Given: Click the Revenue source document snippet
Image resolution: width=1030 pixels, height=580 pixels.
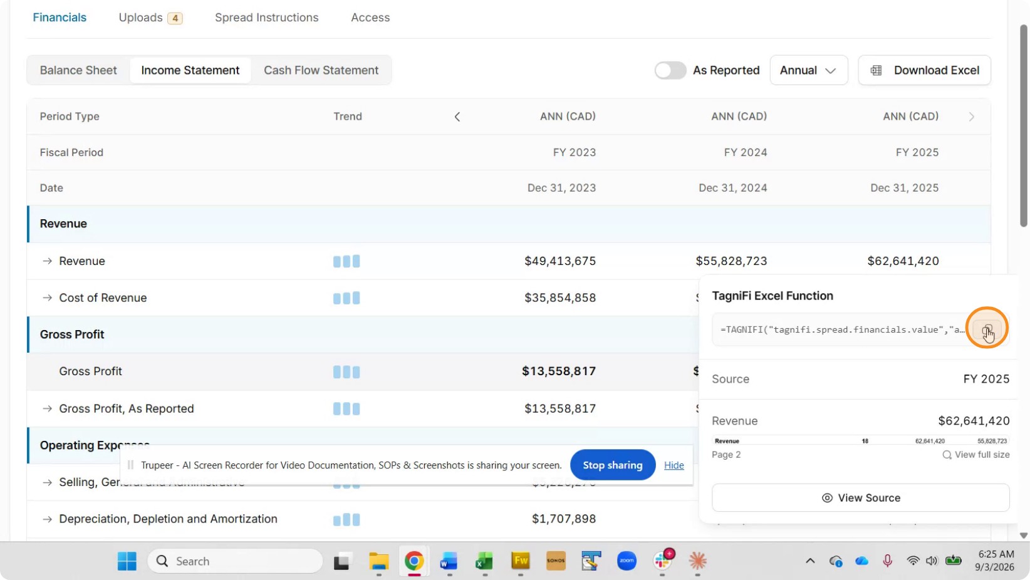Looking at the screenshot, I should coord(860,441).
